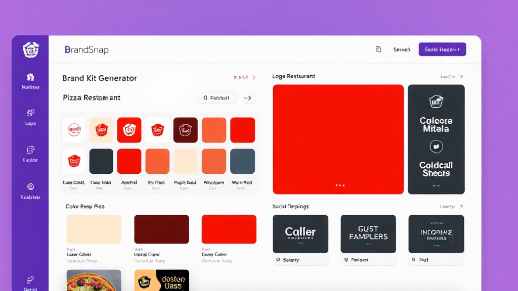Click the chevron next to the red Brand Kit link

(x=254, y=77)
